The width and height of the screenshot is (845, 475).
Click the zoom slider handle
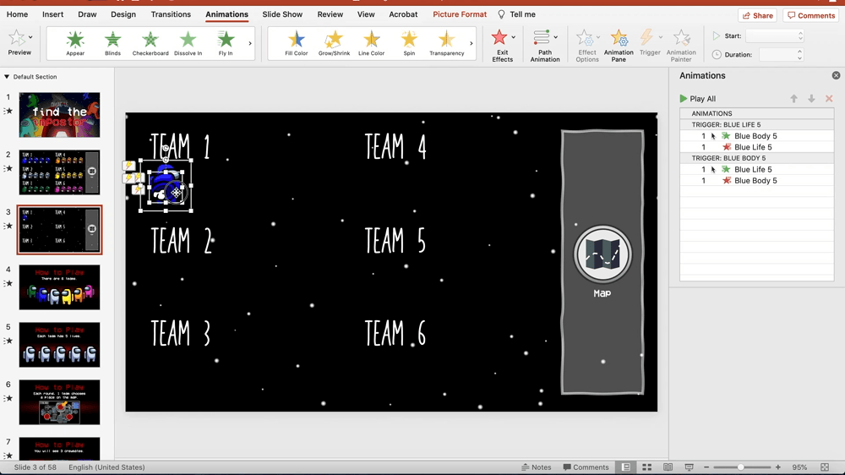[x=740, y=467]
